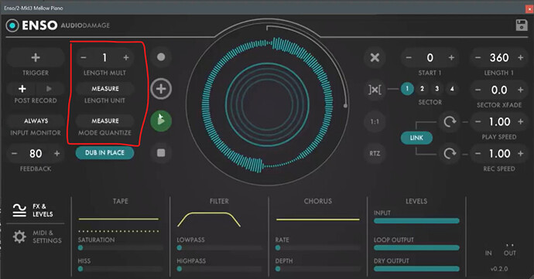This screenshot has height=279, width=534.
Task: Select sector 3 radio button
Action: (437, 89)
